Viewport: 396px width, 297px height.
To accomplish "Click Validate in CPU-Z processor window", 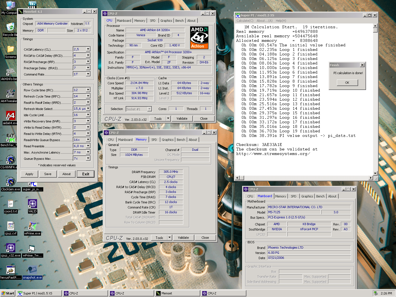I will [182, 119].
